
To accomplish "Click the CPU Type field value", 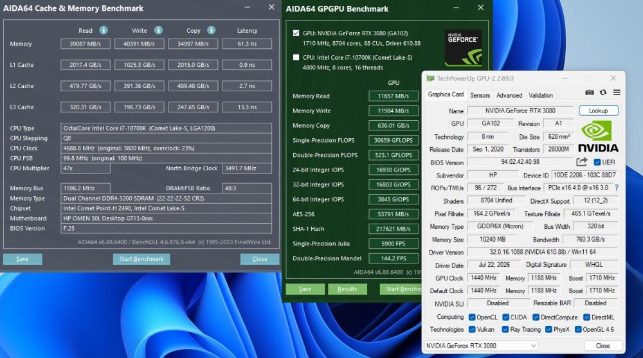I will coord(166,128).
